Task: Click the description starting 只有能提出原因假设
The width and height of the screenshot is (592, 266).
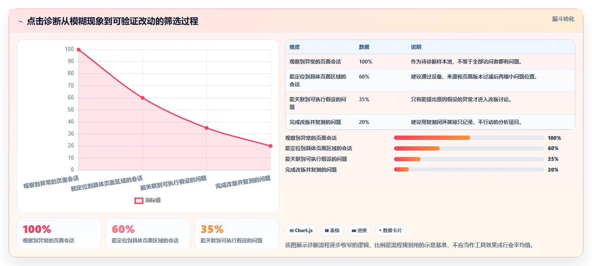Action: point(461,100)
